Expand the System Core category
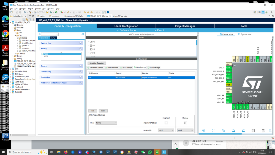This screenshot has width=275, height=155. coord(61,43)
